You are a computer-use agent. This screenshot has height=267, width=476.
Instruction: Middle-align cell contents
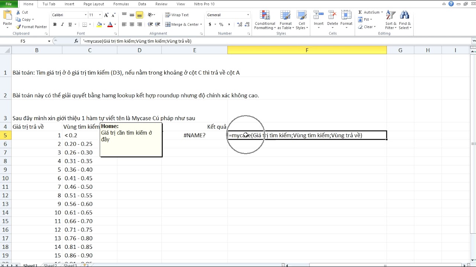(132, 15)
